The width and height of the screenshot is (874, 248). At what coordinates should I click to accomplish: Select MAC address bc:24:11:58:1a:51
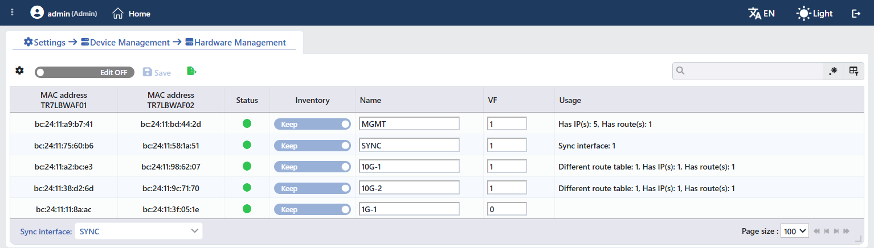coord(171,146)
